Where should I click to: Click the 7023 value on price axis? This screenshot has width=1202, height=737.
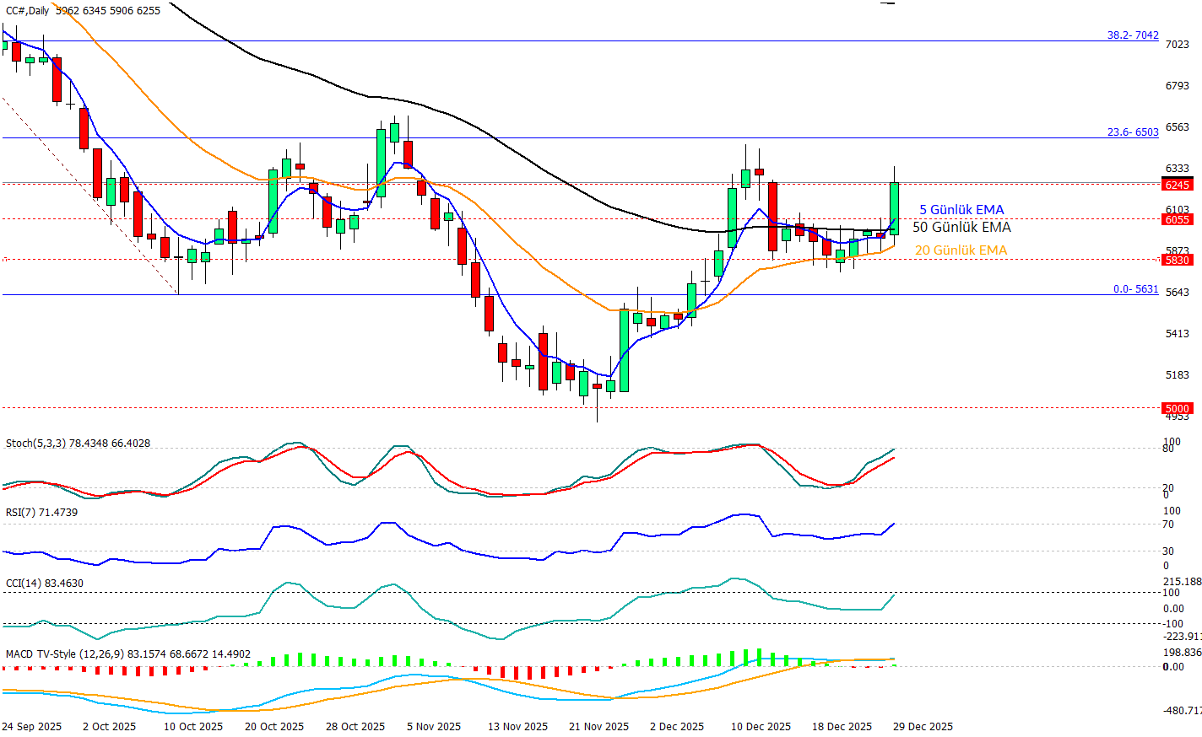[1177, 45]
